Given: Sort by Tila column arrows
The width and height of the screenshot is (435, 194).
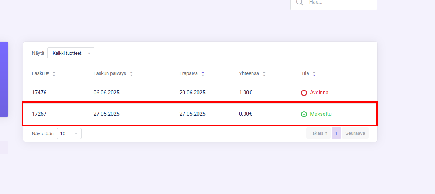Looking at the screenshot, I should pos(314,74).
